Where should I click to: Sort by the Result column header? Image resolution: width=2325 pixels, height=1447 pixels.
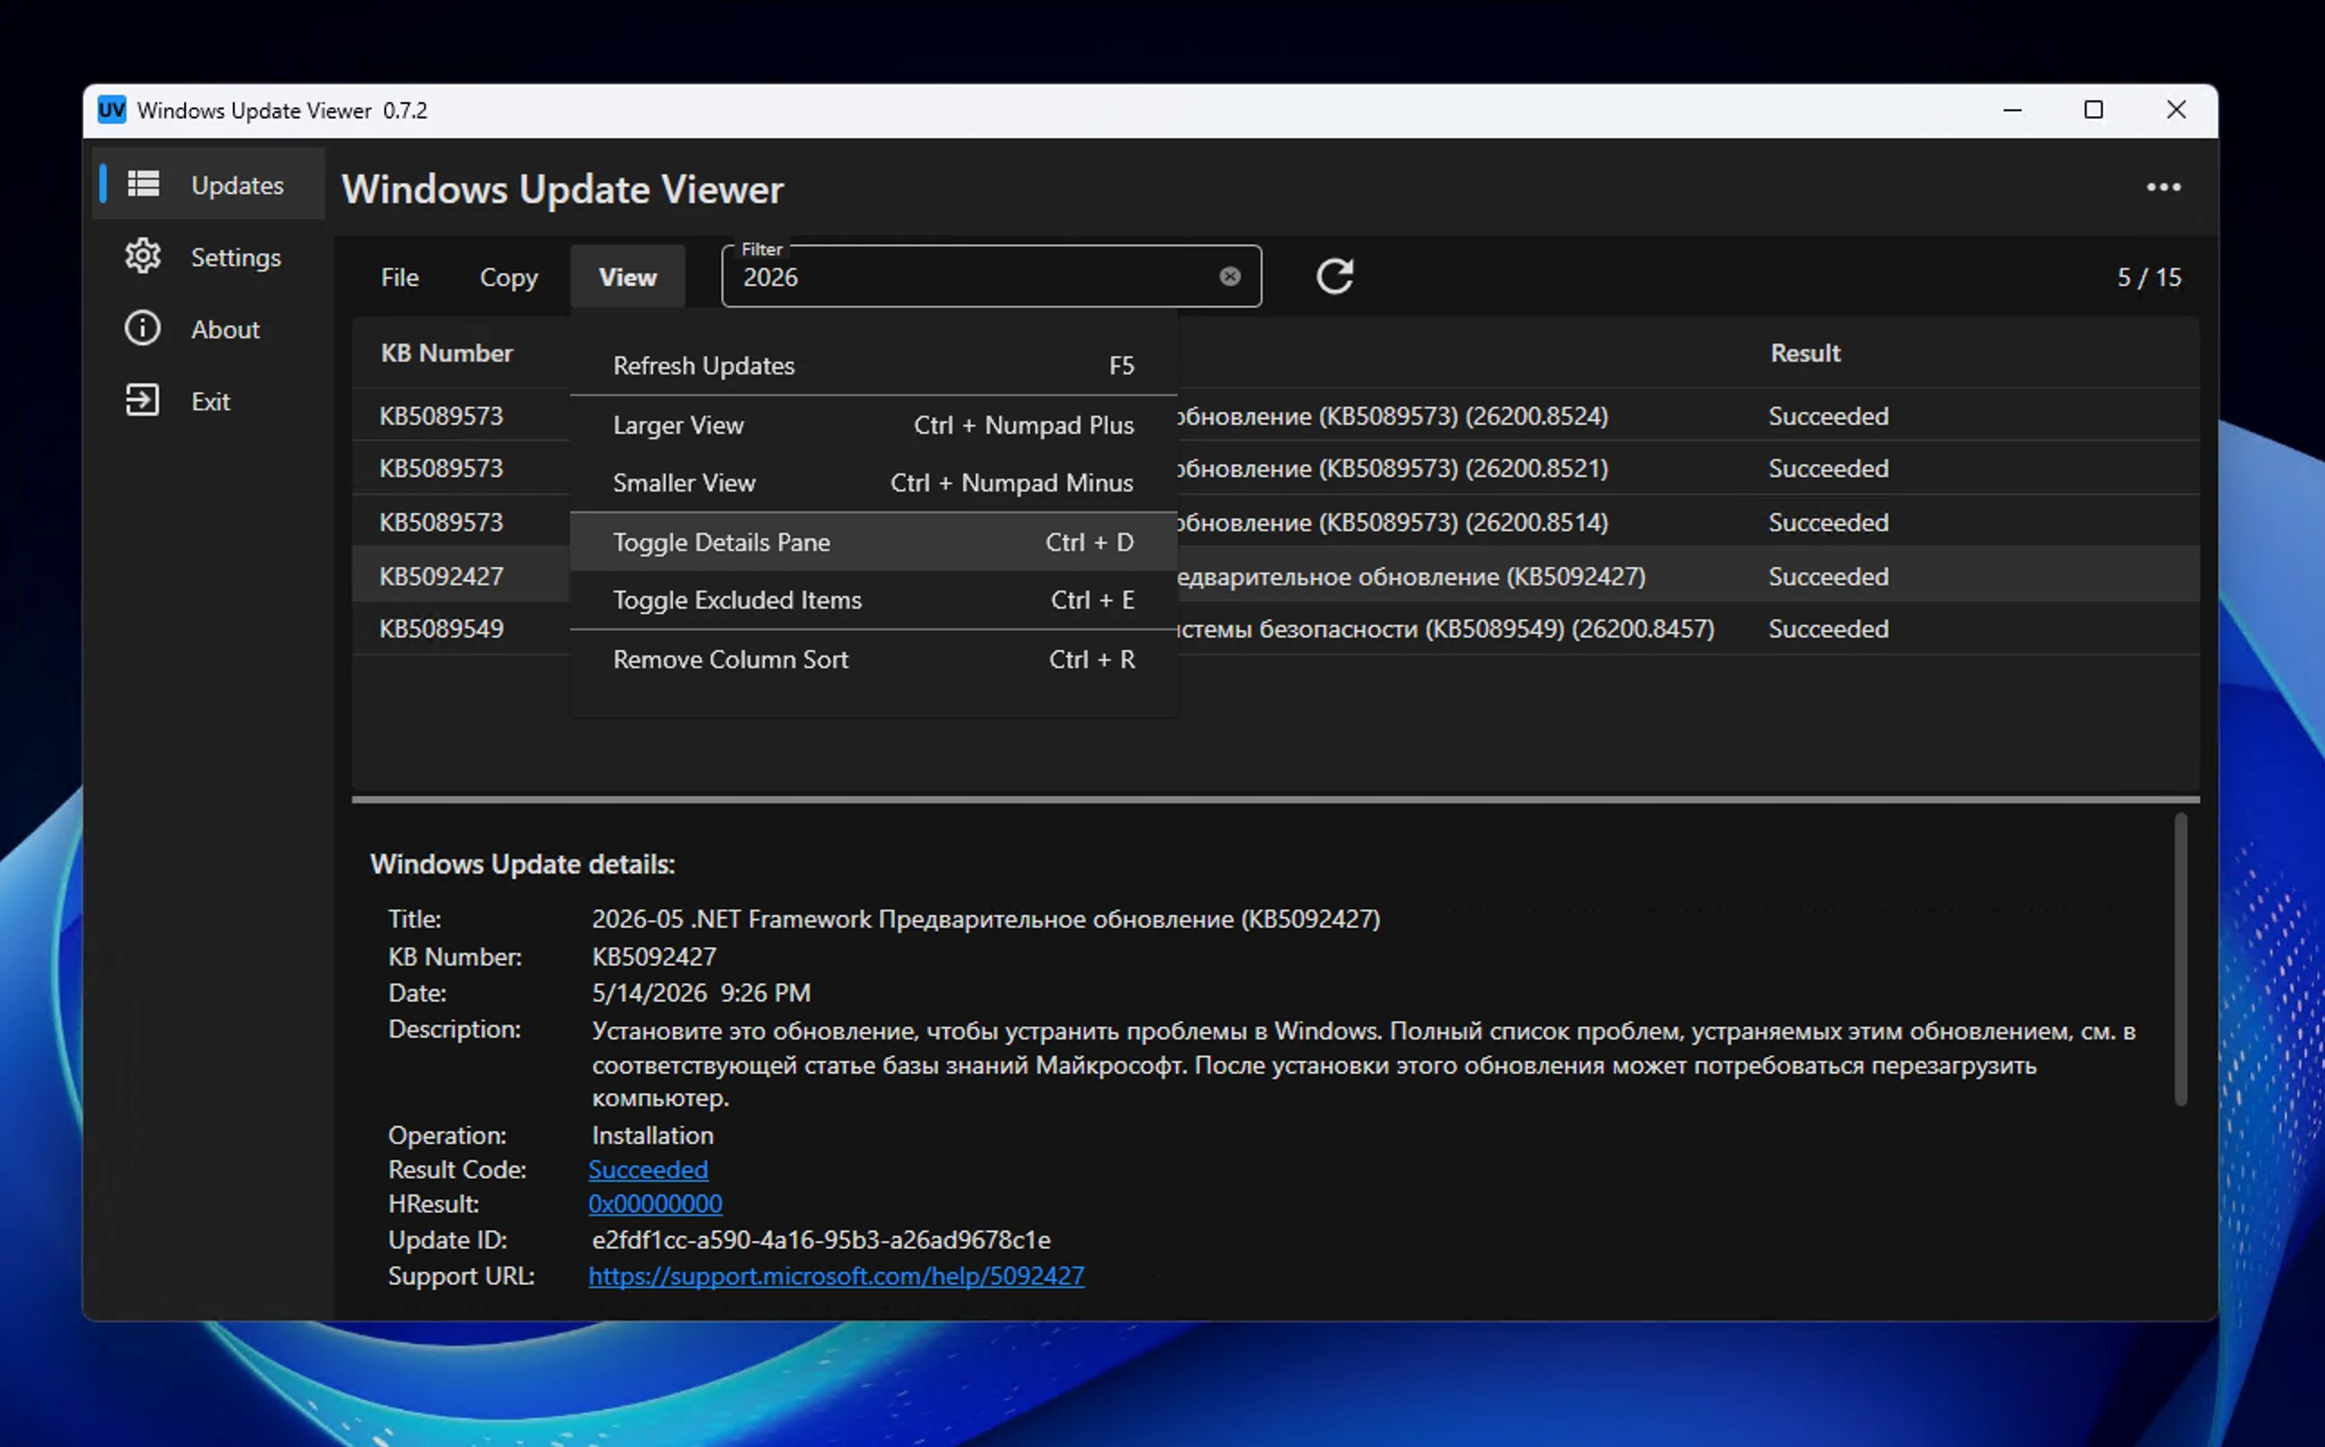pos(1806,353)
